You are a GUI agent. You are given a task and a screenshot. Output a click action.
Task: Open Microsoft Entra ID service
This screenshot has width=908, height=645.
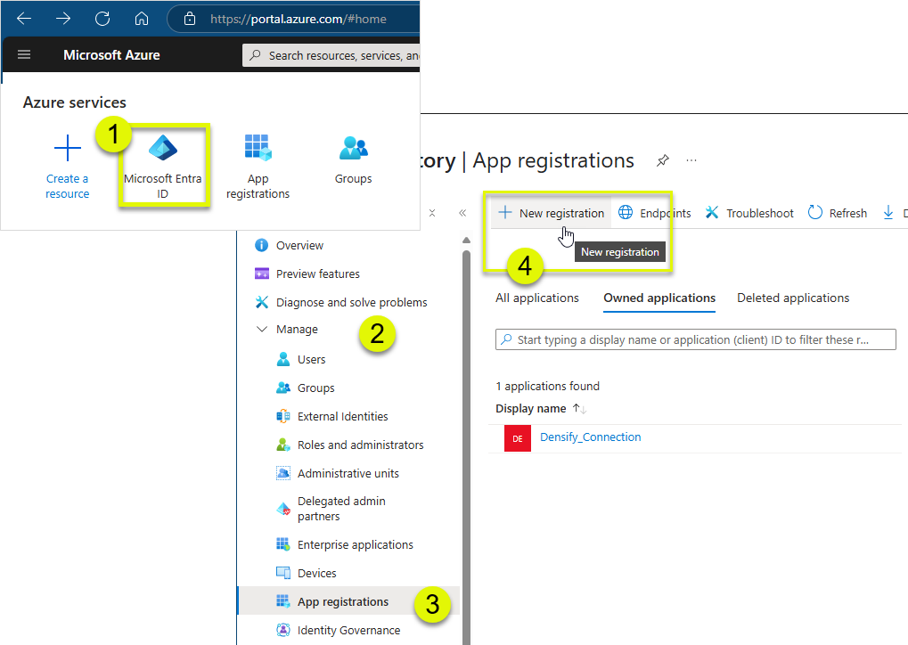coord(163,167)
